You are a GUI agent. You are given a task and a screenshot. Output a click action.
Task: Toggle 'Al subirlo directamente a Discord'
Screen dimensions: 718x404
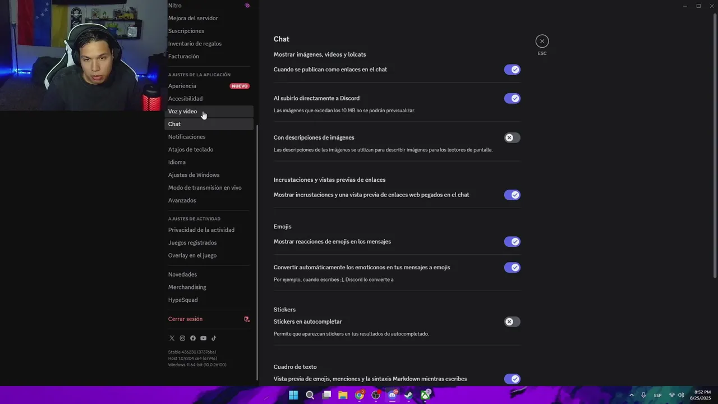coord(512,98)
